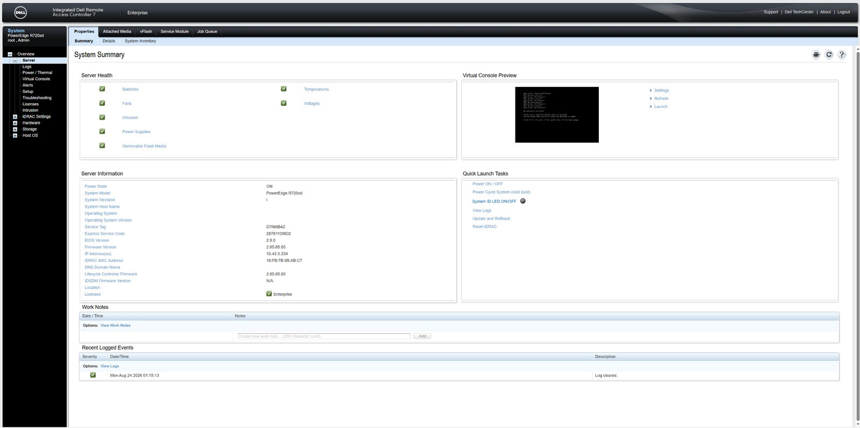Click the green status check beside Fans
Screen dimensions: 860x428
(x=102, y=103)
